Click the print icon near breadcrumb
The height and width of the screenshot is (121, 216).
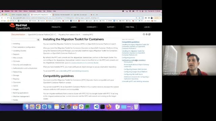[x=146, y=34]
